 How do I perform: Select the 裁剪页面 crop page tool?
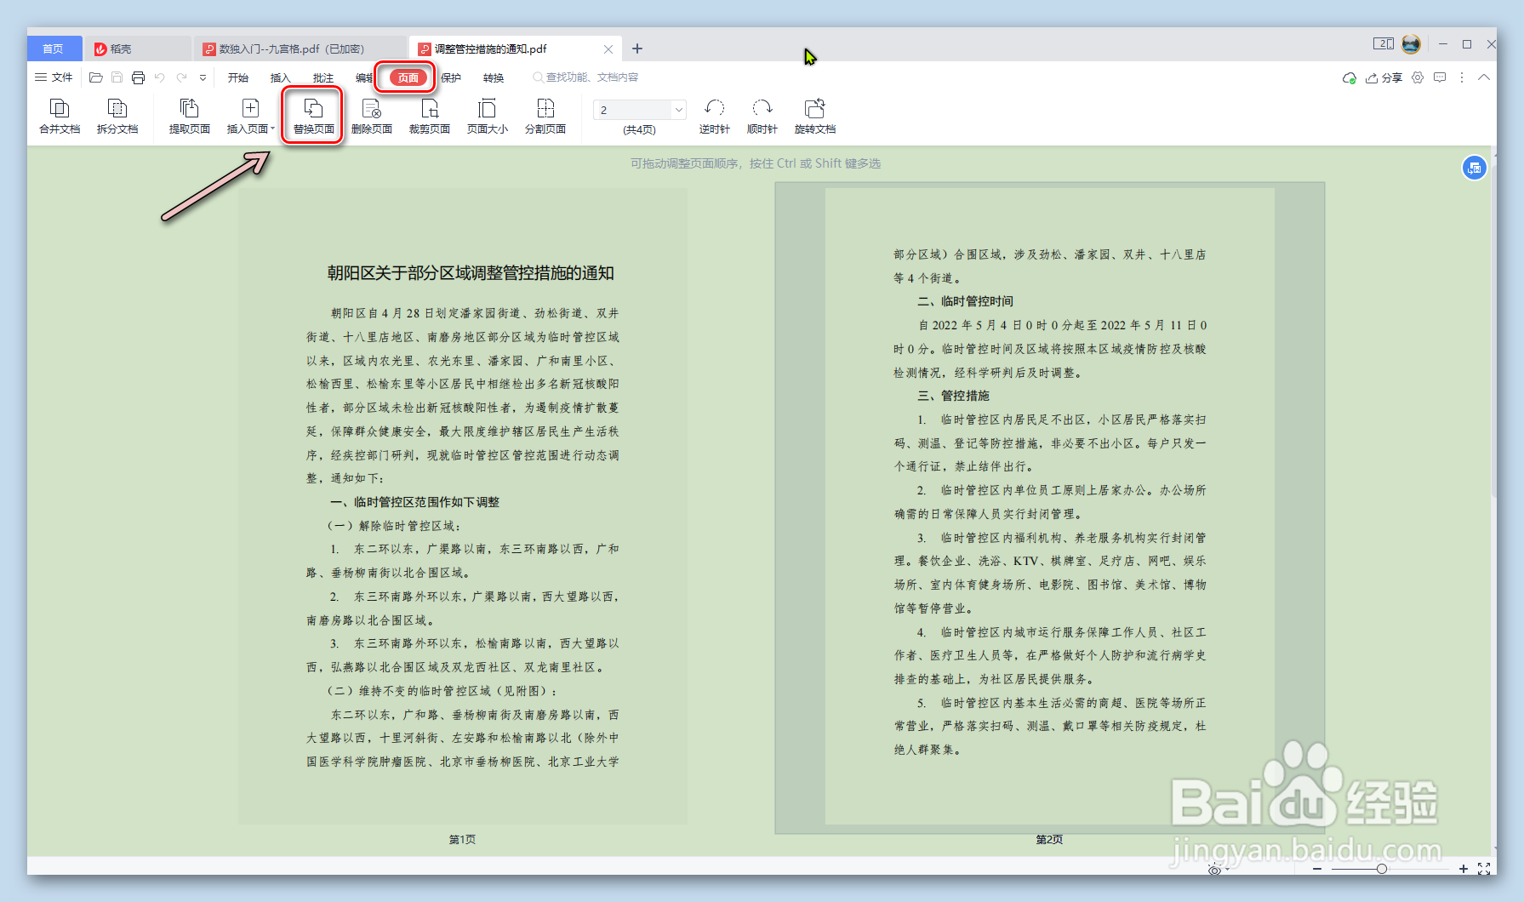point(430,116)
